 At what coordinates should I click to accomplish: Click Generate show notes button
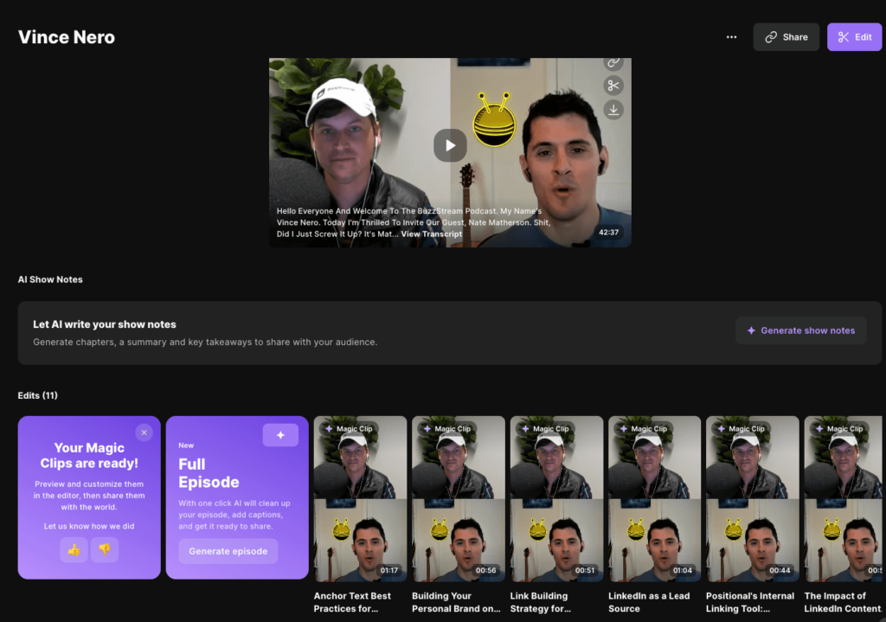point(800,330)
